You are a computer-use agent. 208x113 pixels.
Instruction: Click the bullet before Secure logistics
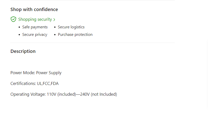[x=55, y=27]
